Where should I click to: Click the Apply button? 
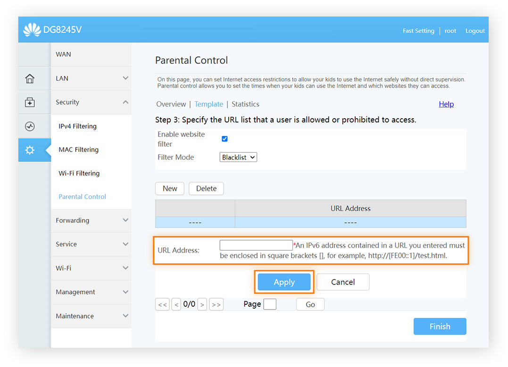point(284,282)
